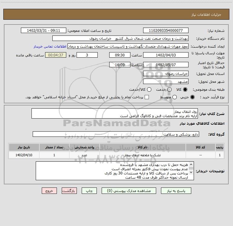Click the cell تشک یا ملحفه انتقال بیمار
This screenshot has width=233, height=226.
click(x=143, y=155)
